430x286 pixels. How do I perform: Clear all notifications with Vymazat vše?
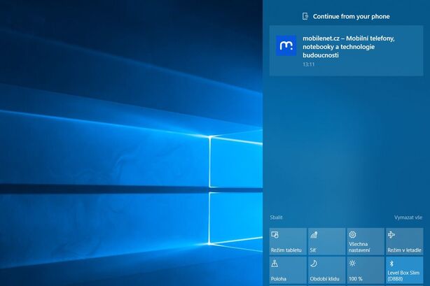tap(408, 217)
